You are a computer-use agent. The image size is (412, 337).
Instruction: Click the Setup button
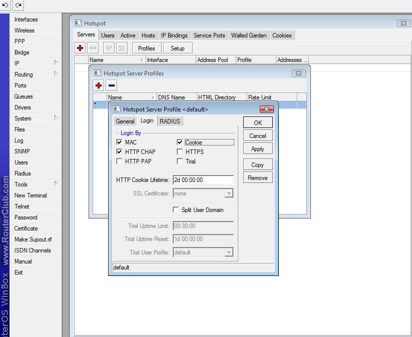coord(178,48)
